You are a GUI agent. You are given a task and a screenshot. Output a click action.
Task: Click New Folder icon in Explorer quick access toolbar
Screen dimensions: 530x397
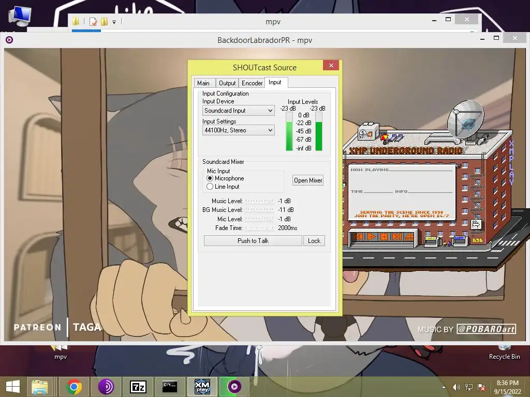tap(105, 22)
